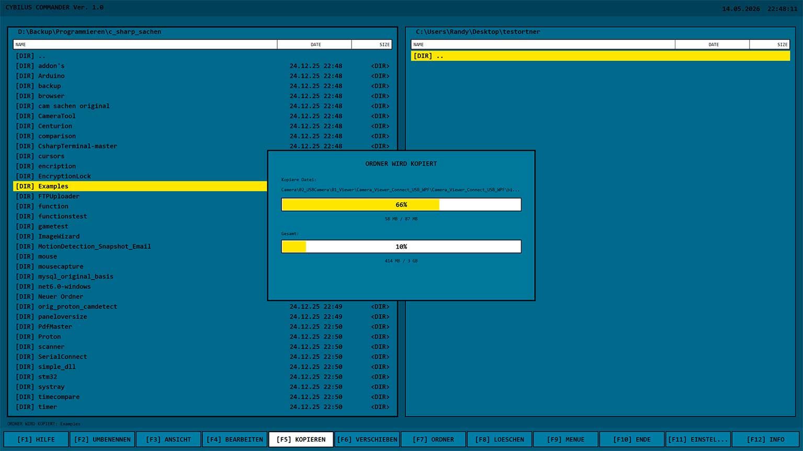
Task: Select F2 UMBENENNEN to rename
Action: pos(103,440)
